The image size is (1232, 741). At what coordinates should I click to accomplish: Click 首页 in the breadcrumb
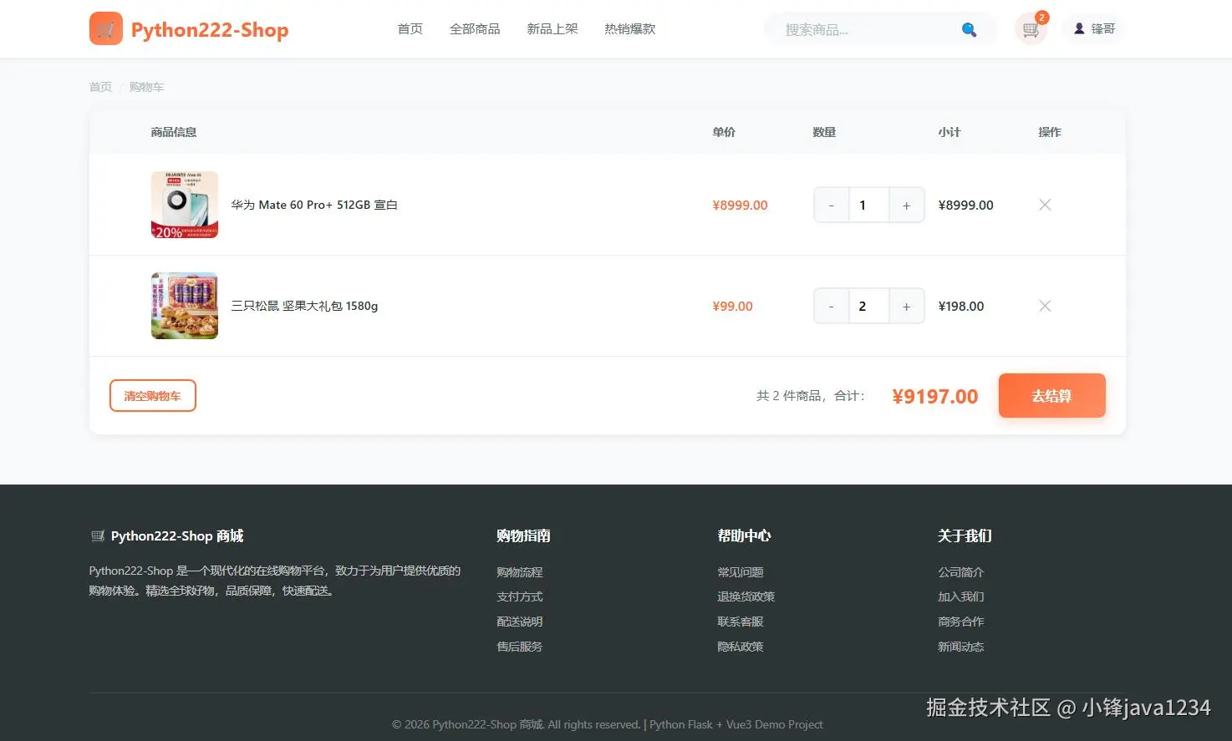(x=100, y=87)
